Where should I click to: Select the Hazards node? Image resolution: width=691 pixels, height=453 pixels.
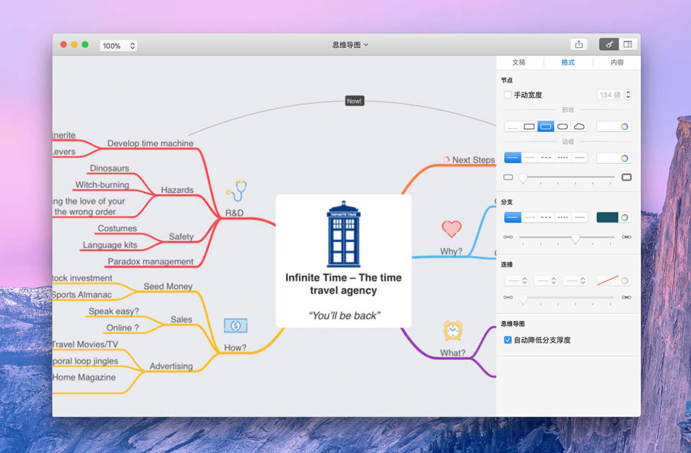pos(177,190)
